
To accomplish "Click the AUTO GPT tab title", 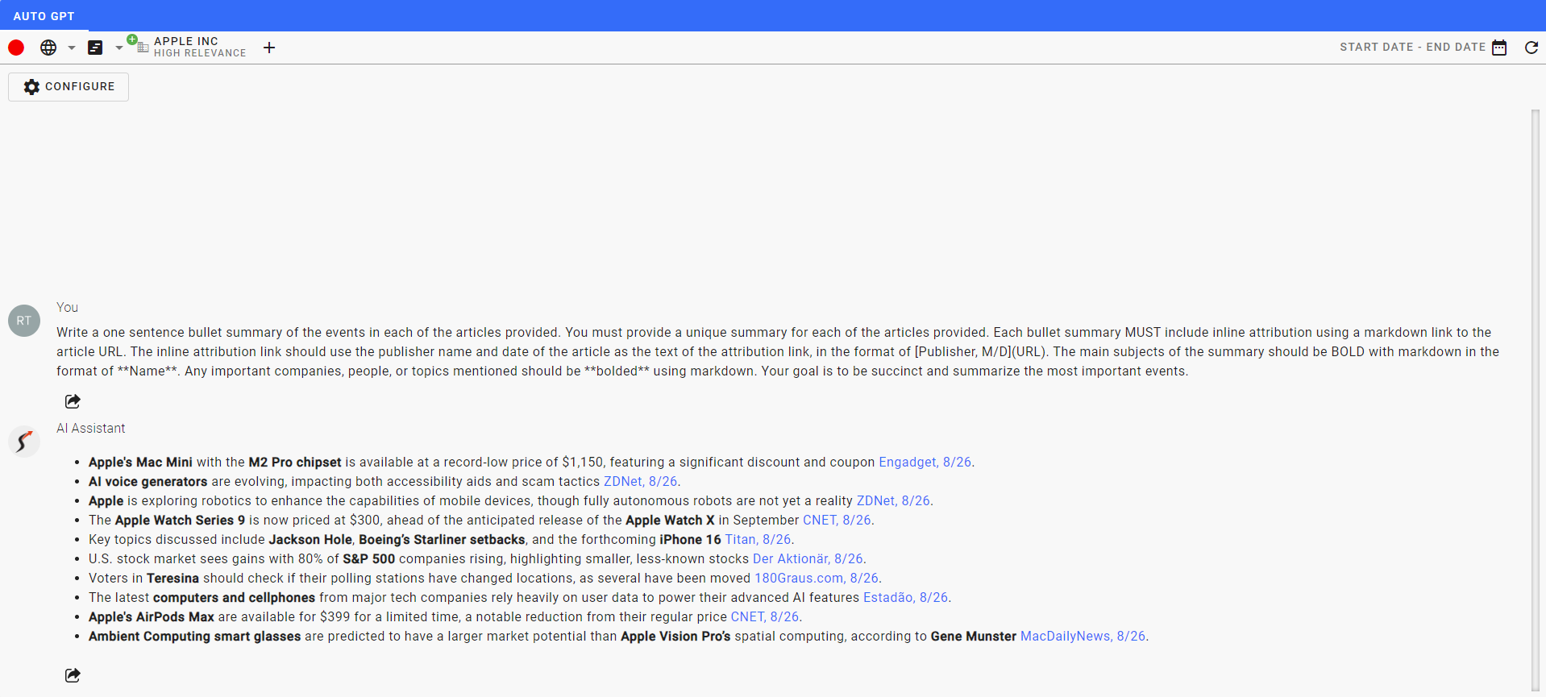I will tap(44, 16).
